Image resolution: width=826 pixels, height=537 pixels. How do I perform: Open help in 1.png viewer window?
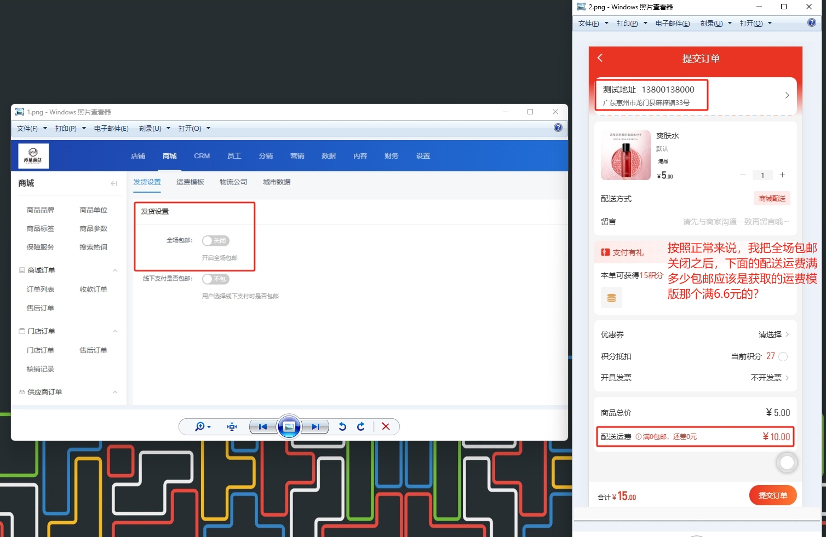pos(558,128)
